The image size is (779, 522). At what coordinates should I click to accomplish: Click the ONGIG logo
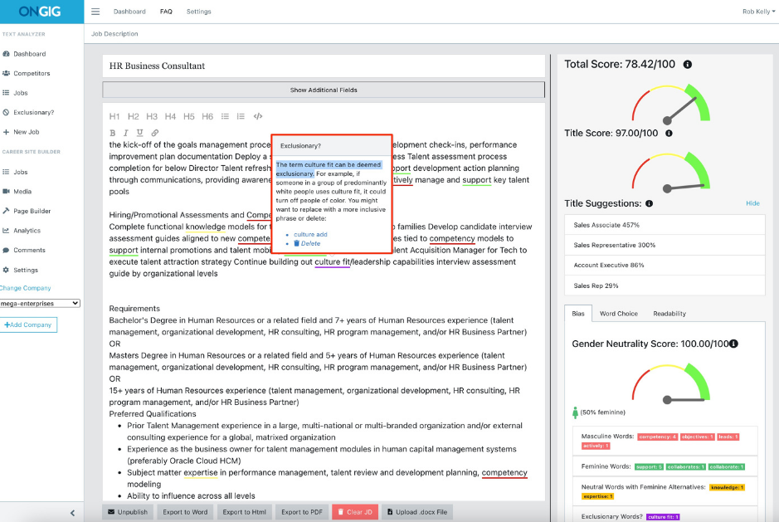(40, 12)
